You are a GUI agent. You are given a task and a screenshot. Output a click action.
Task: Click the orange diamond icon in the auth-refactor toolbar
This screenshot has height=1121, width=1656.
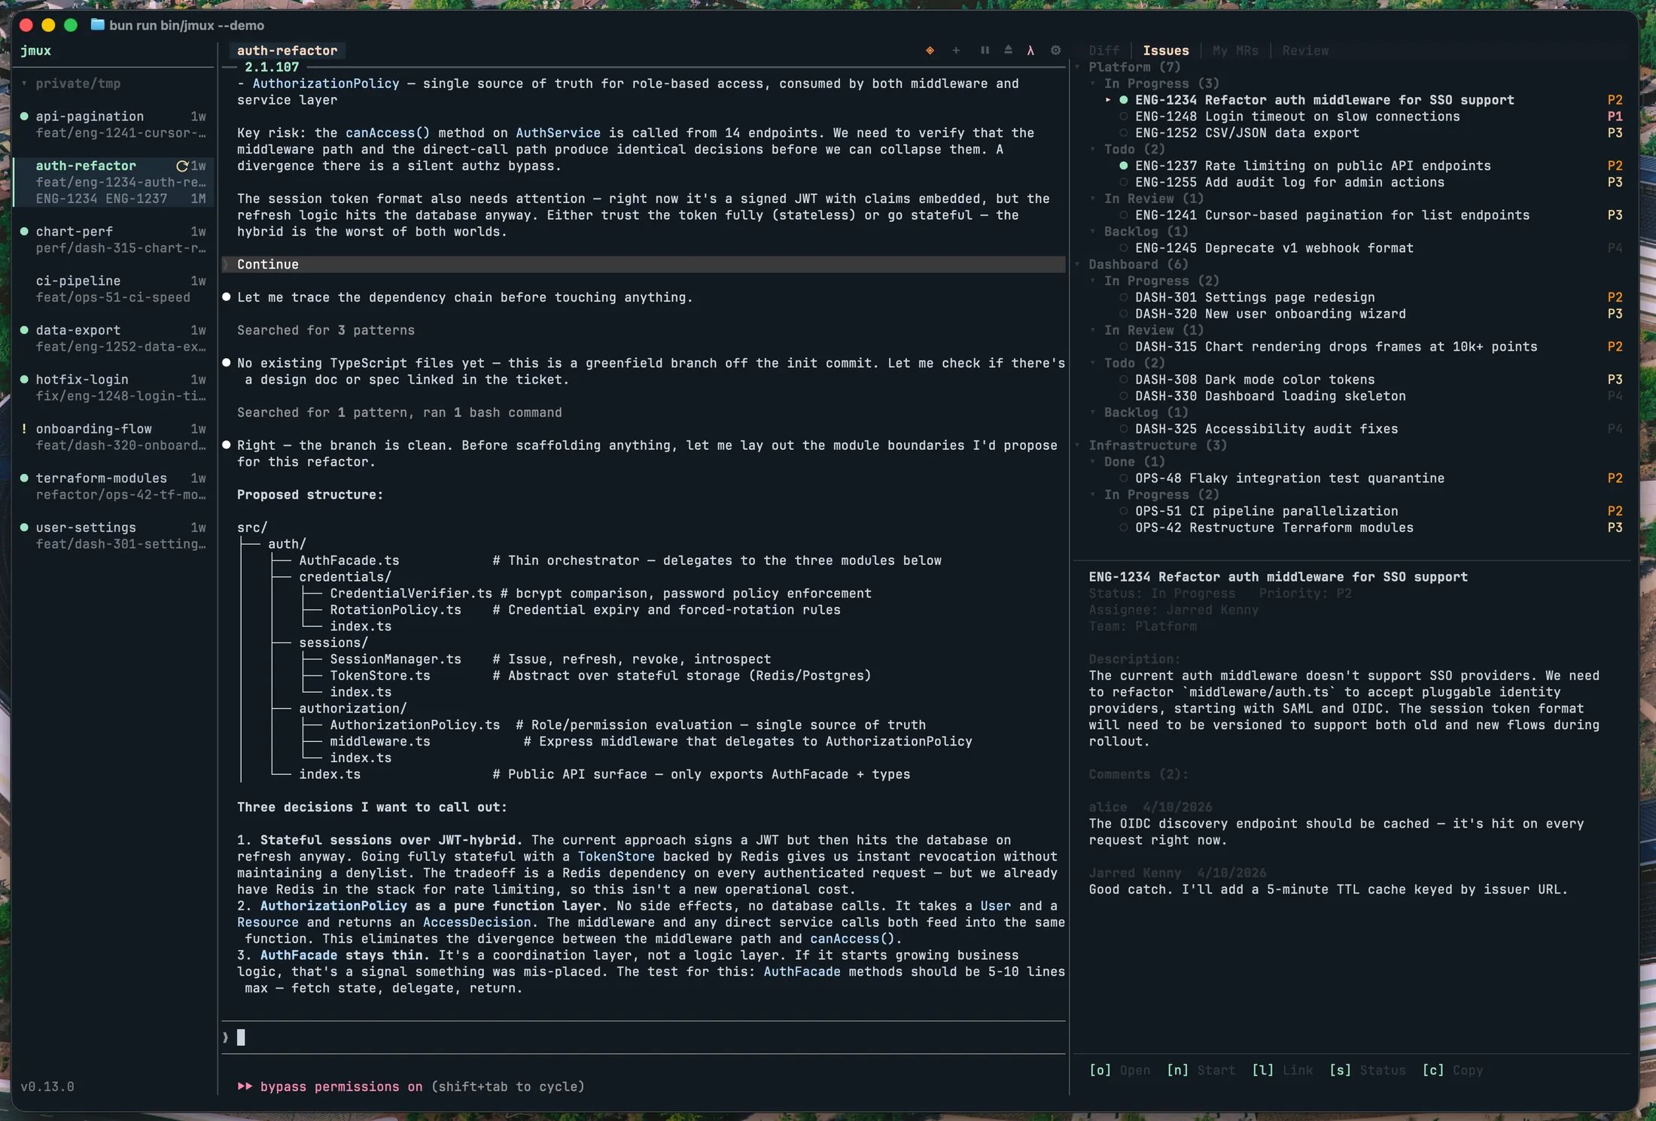click(930, 50)
